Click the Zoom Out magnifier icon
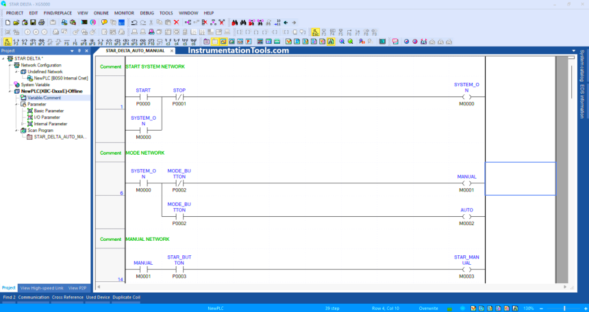 (x=351, y=42)
